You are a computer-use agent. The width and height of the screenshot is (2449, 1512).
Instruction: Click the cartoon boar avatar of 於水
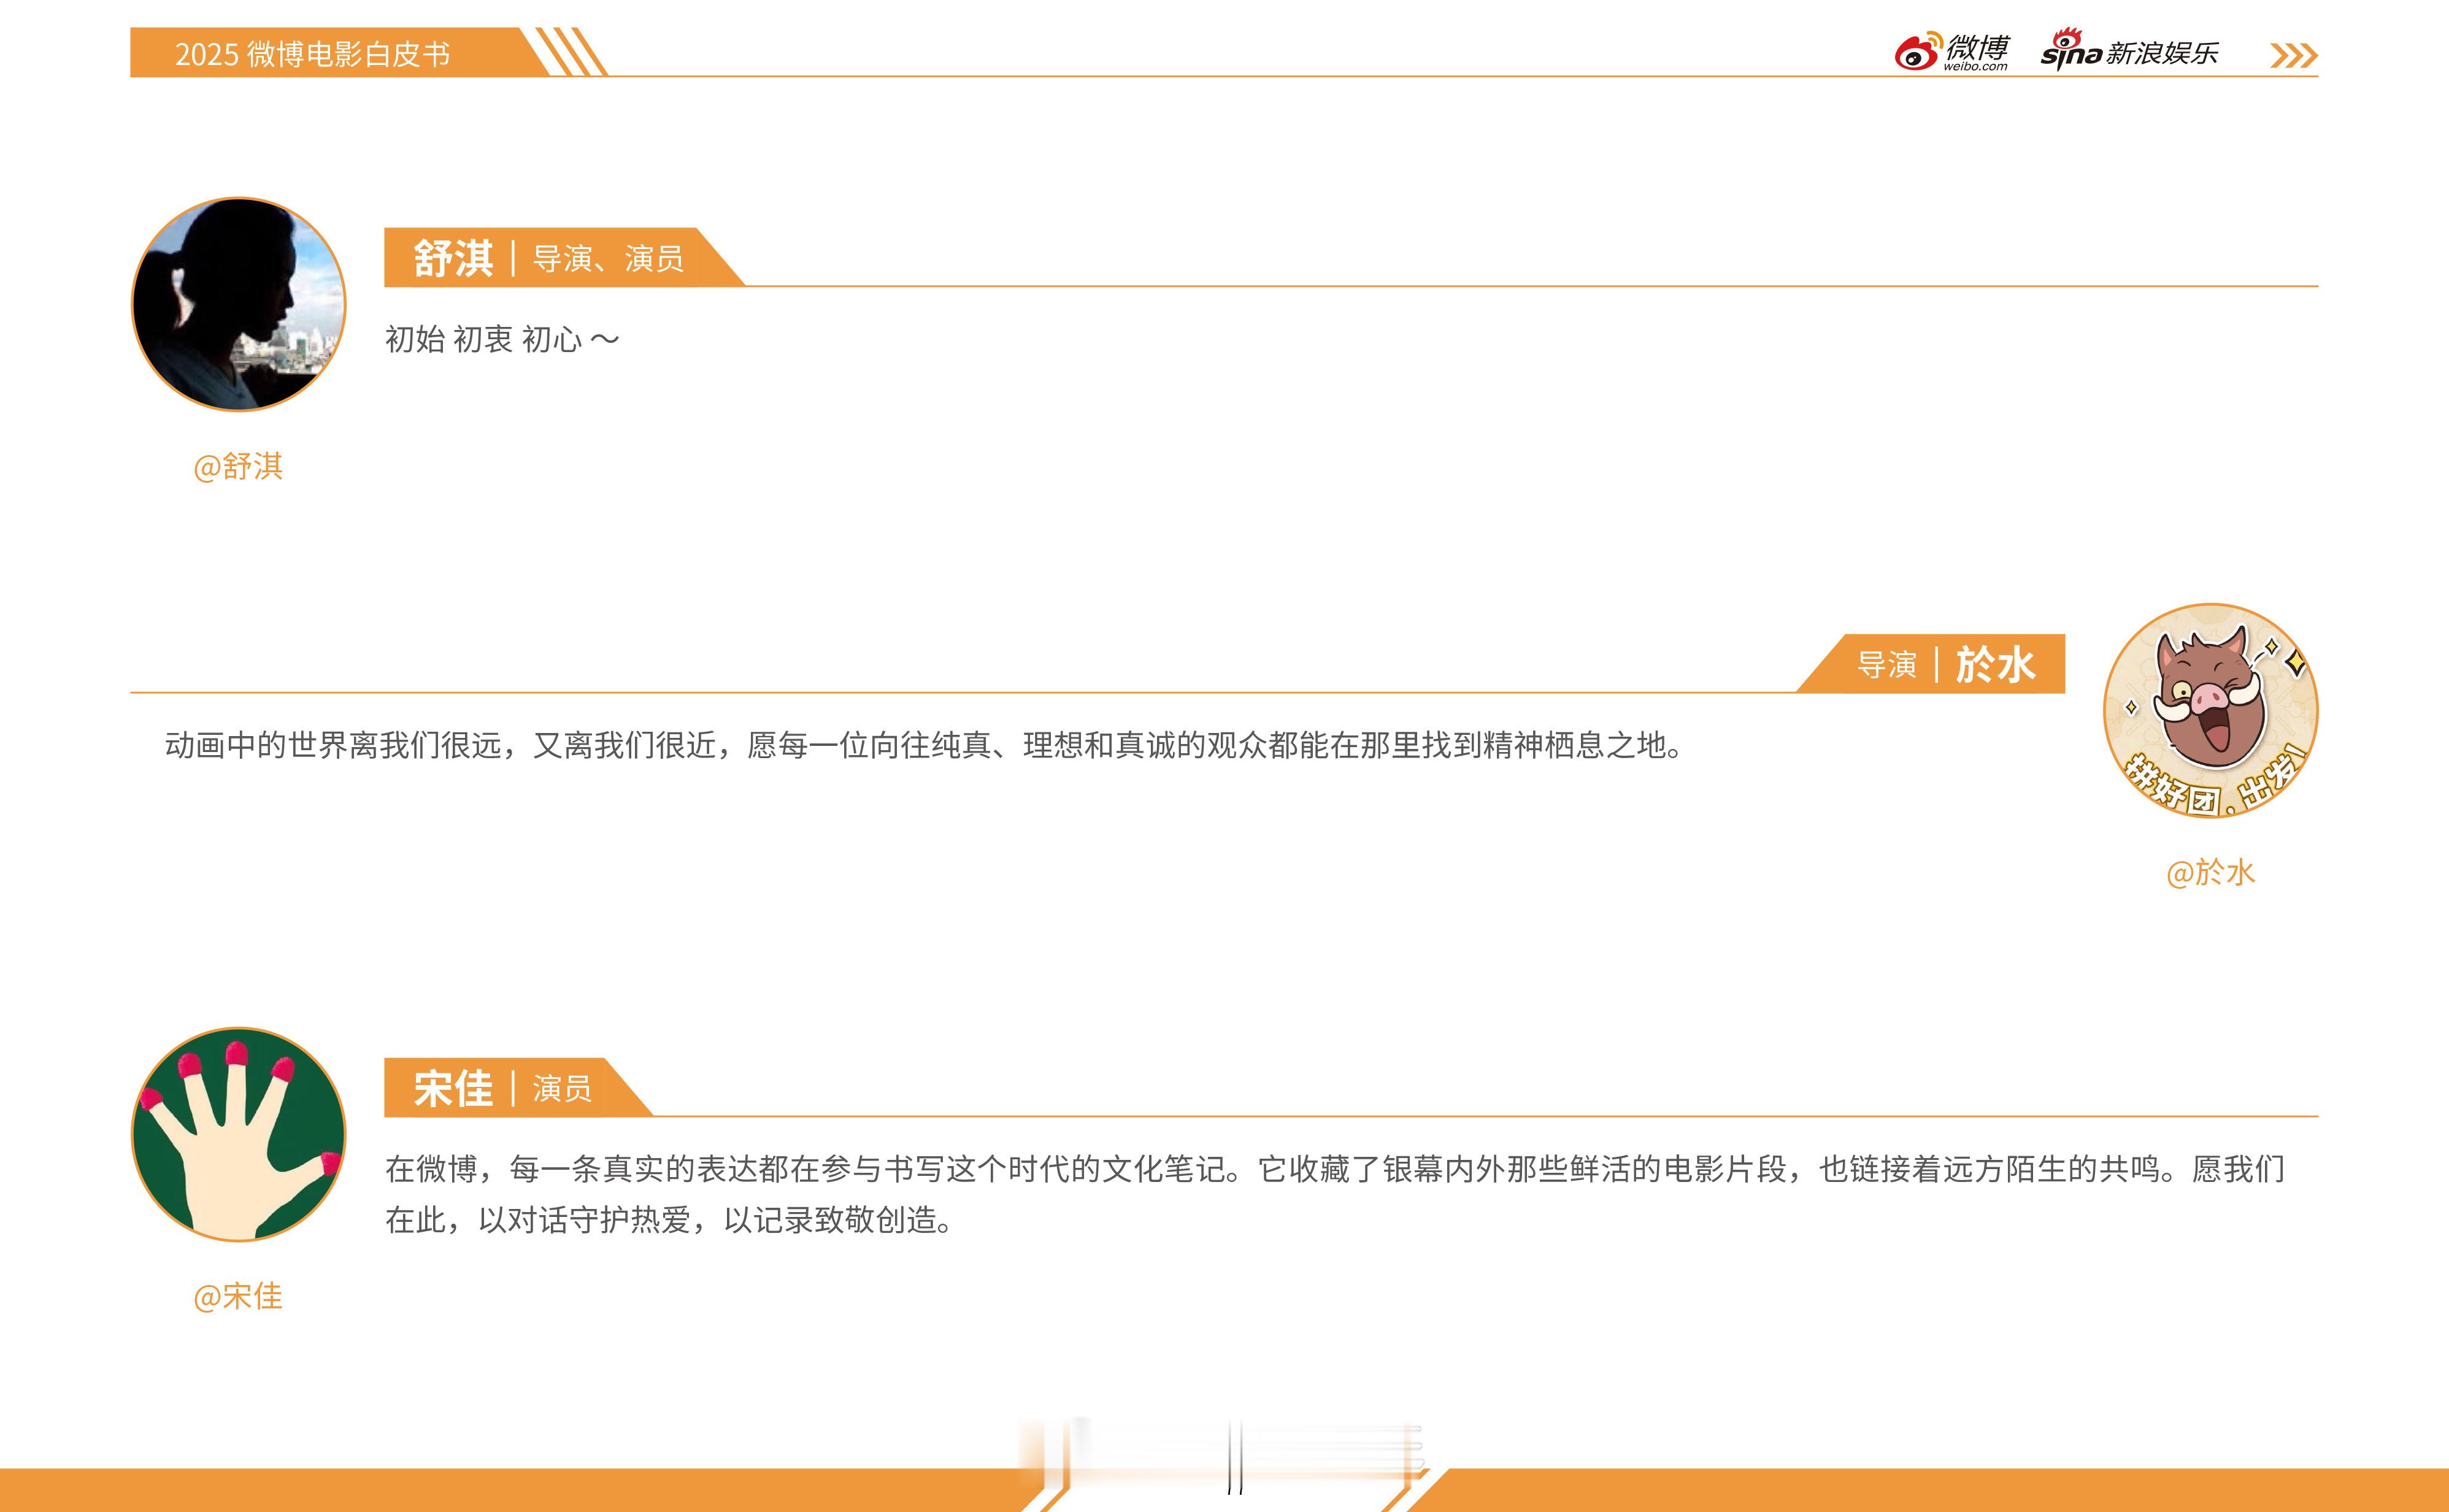2210,710
